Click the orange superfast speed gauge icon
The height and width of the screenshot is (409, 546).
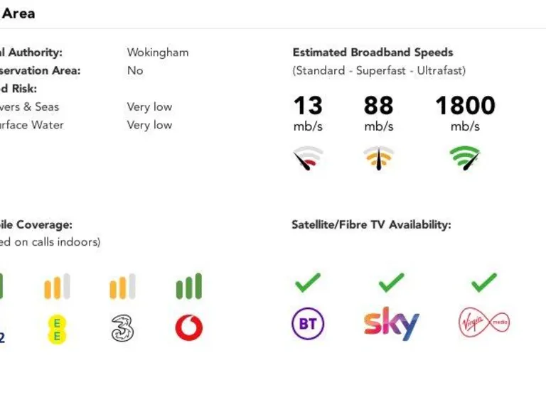[x=379, y=157]
